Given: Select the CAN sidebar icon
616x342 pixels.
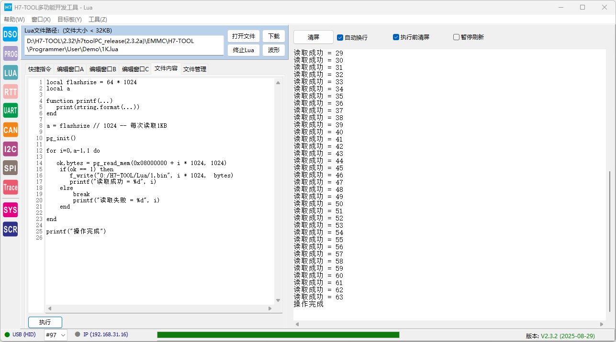Looking at the screenshot, I should (10, 130).
